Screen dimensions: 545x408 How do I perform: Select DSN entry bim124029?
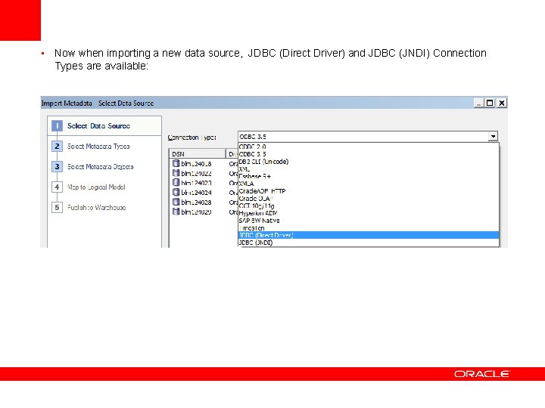196,212
